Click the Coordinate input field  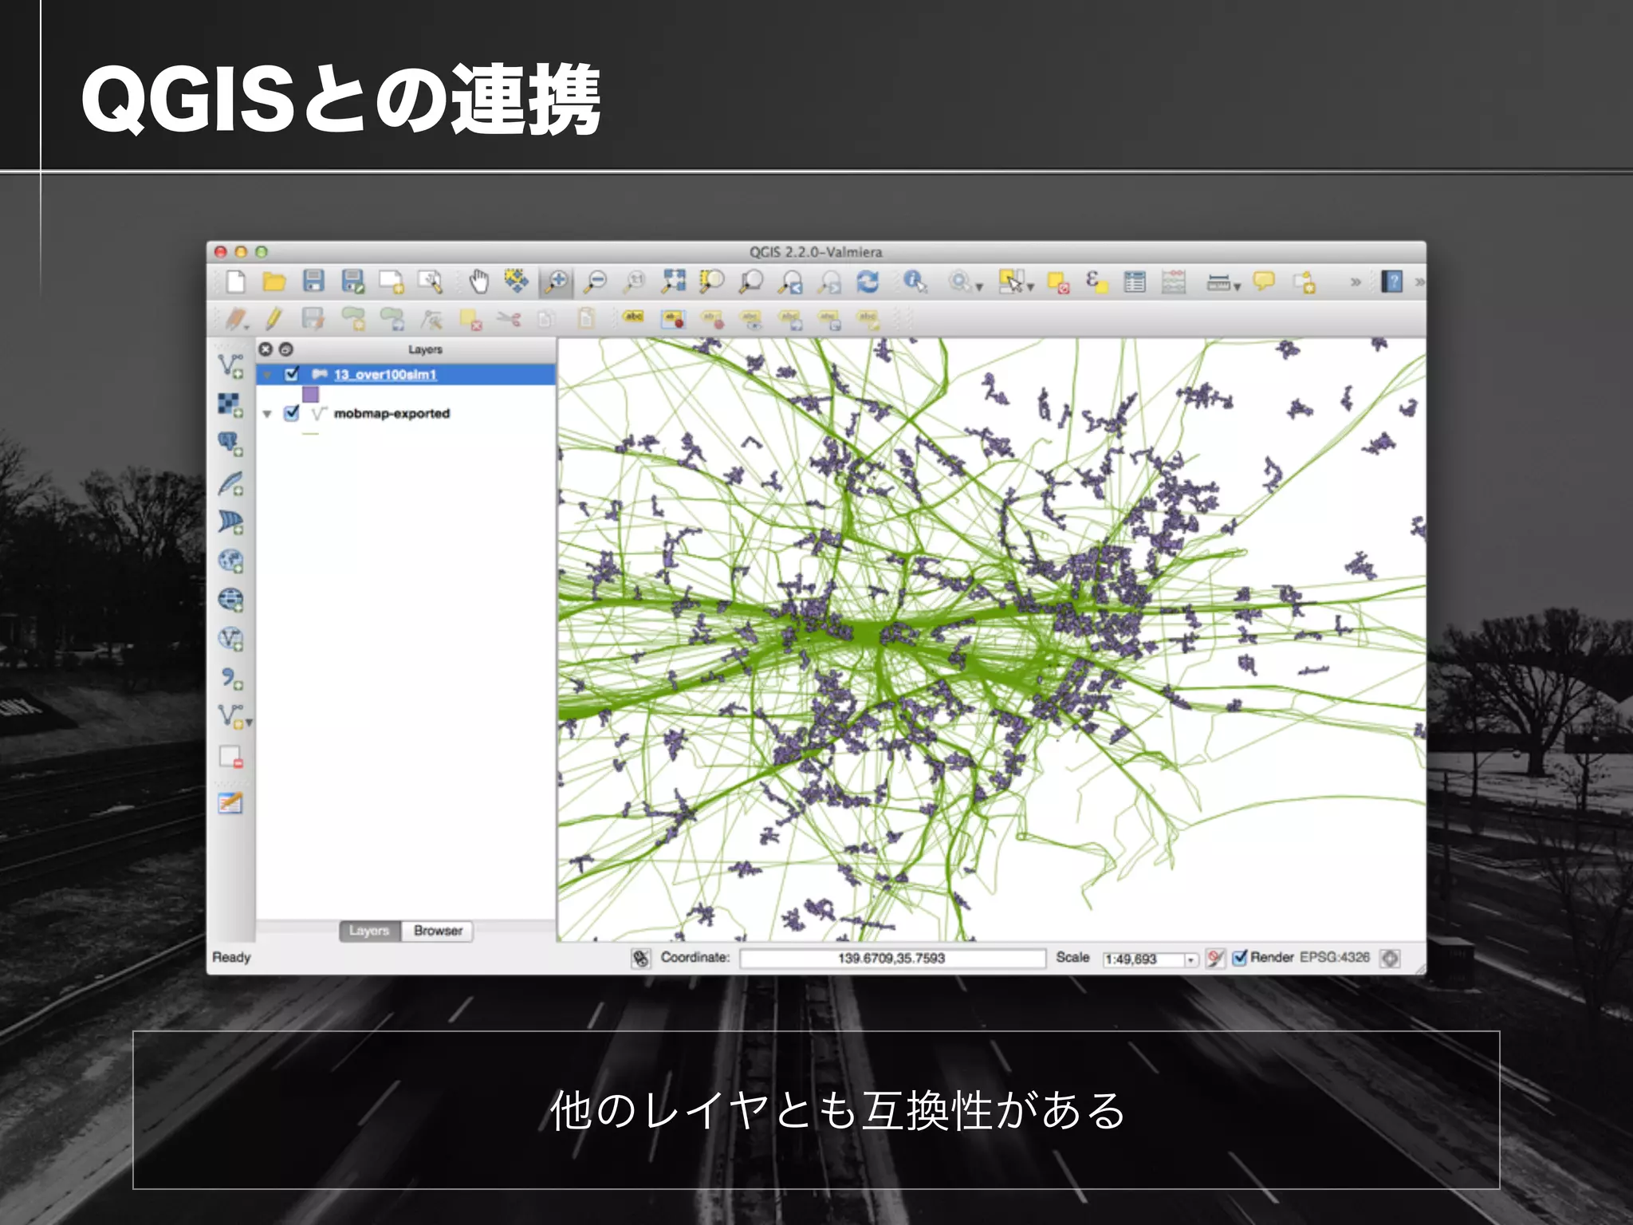coord(892,959)
